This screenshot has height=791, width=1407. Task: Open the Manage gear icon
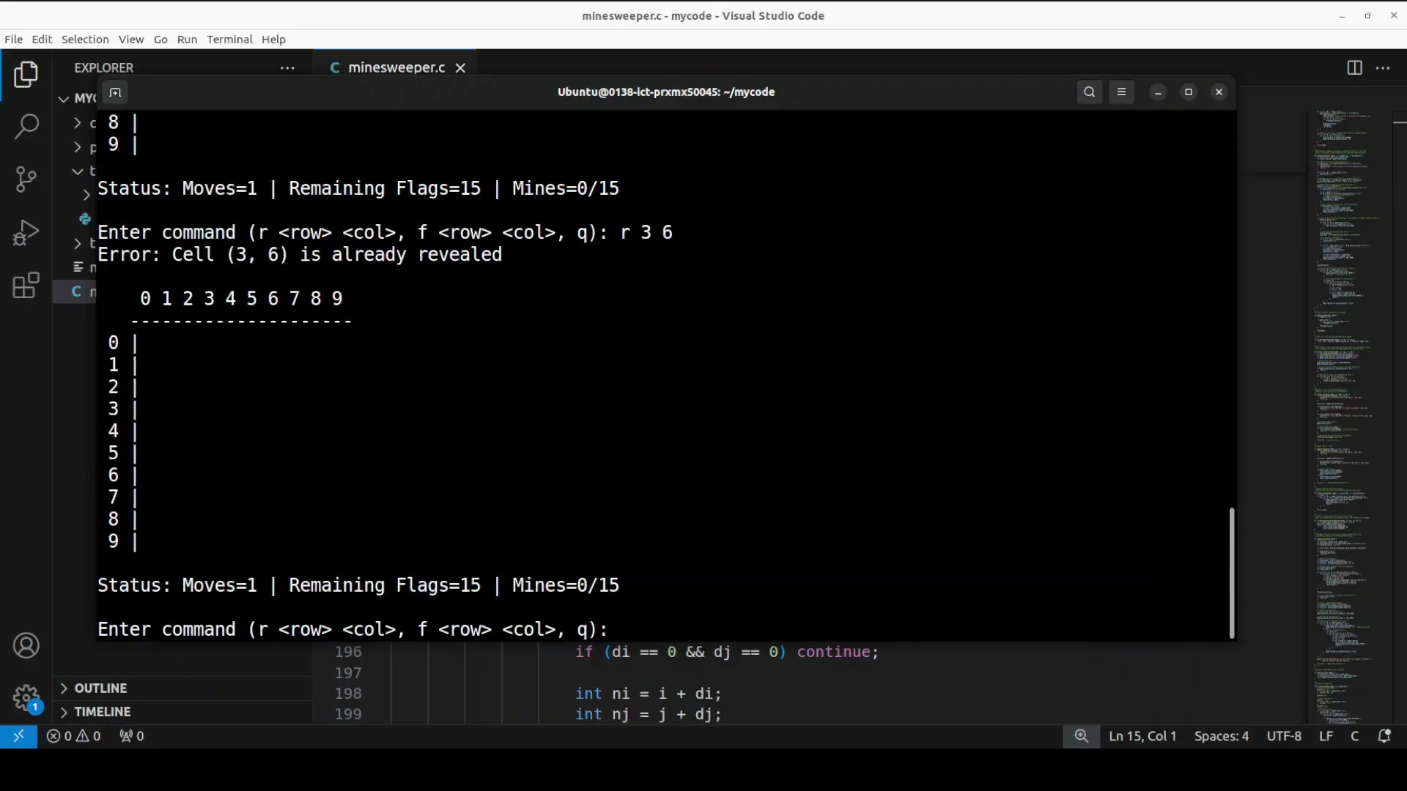point(26,697)
